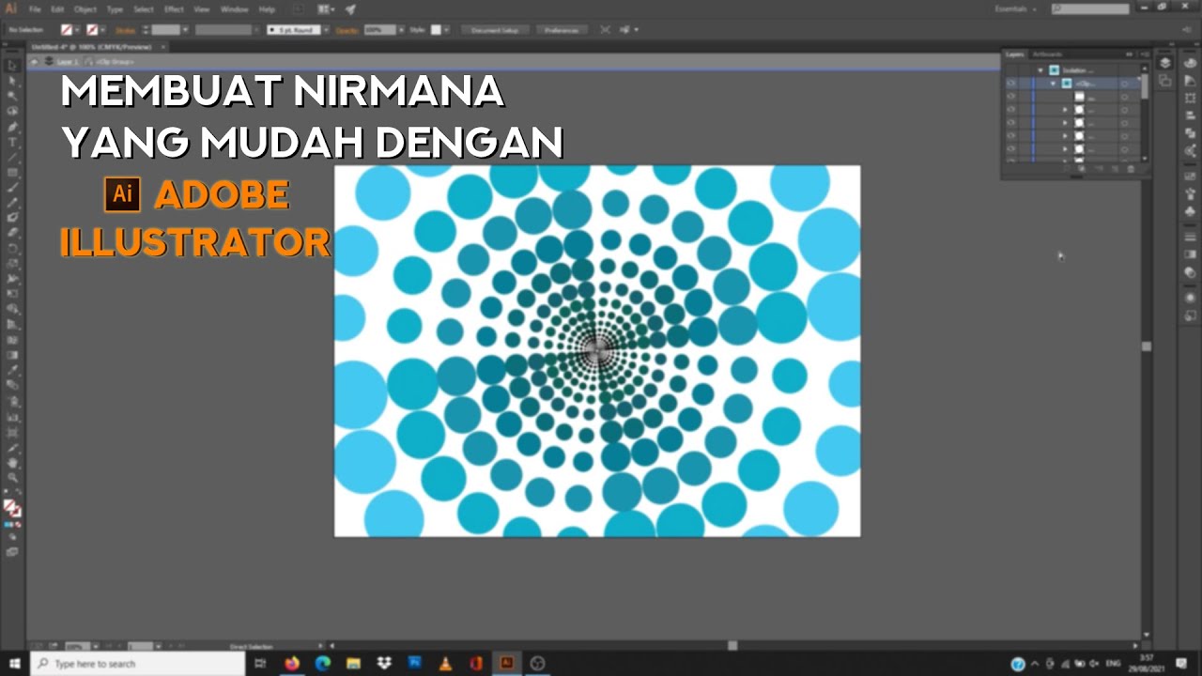The height and width of the screenshot is (676, 1202).
Task: Select the Zoom tool in the tools panel
Action: click(12, 477)
